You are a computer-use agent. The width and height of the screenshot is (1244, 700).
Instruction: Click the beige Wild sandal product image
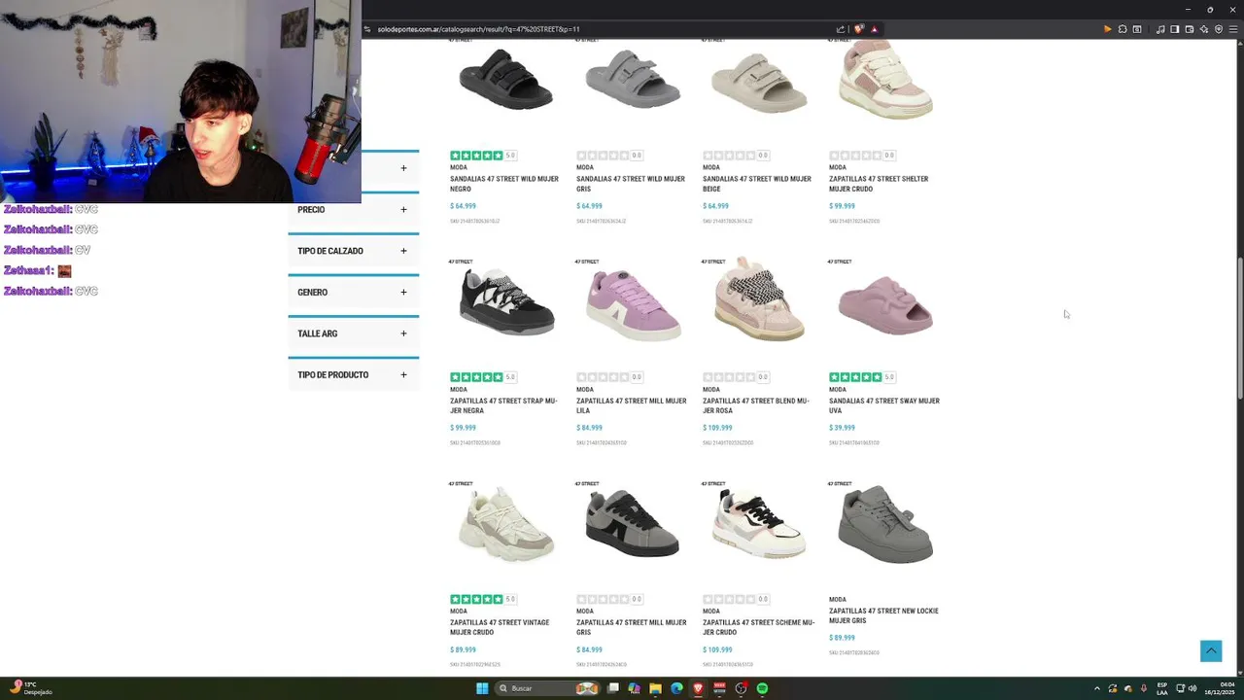click(x=758, y=83)
